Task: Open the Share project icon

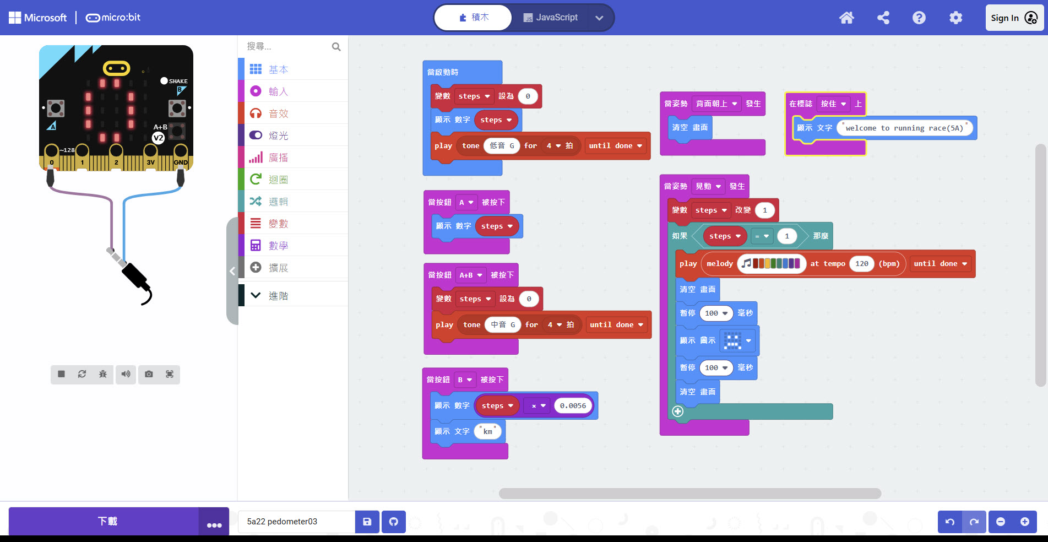Action: [x=883, y=18]
